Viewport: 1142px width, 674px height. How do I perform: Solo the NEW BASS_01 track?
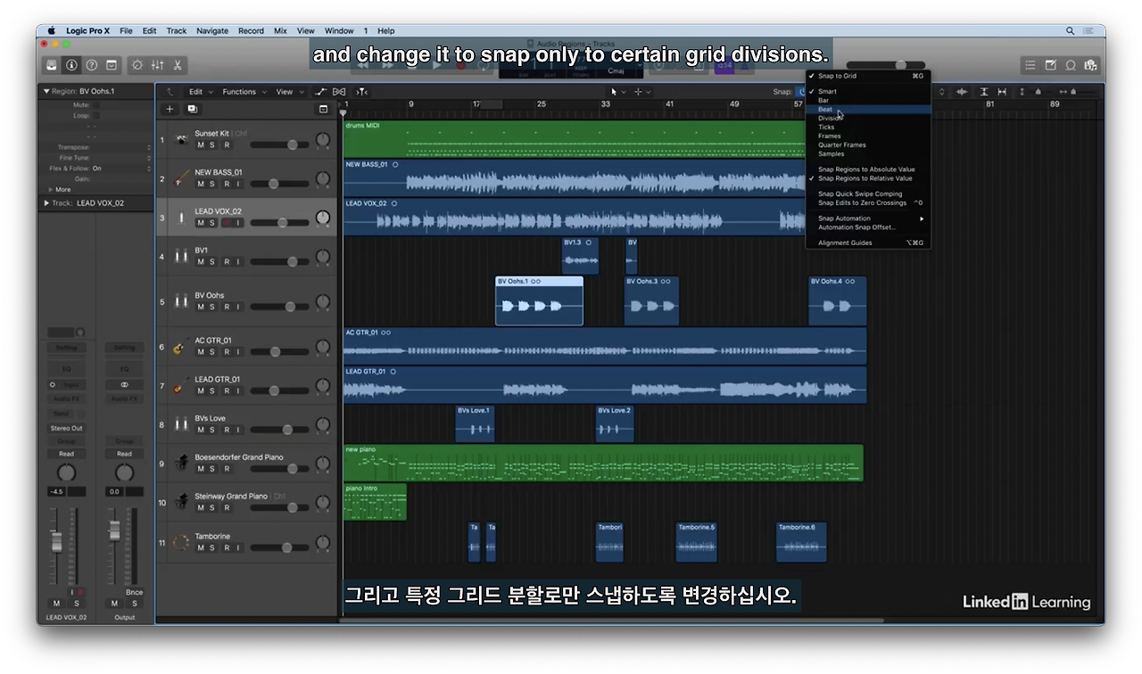point(213,185)
